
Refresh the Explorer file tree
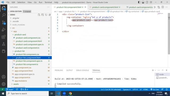tap(46, 15)
